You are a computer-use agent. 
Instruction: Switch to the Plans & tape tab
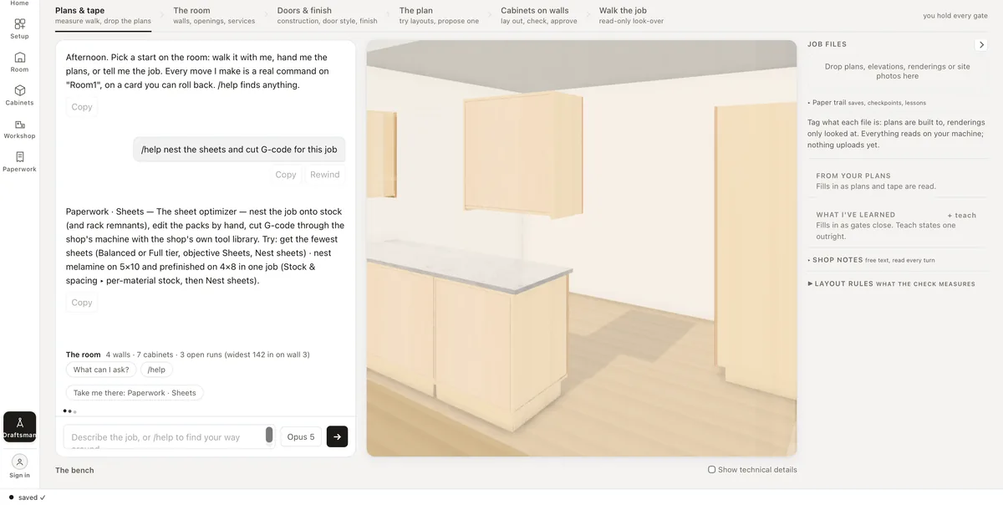[x=103, y=15]
